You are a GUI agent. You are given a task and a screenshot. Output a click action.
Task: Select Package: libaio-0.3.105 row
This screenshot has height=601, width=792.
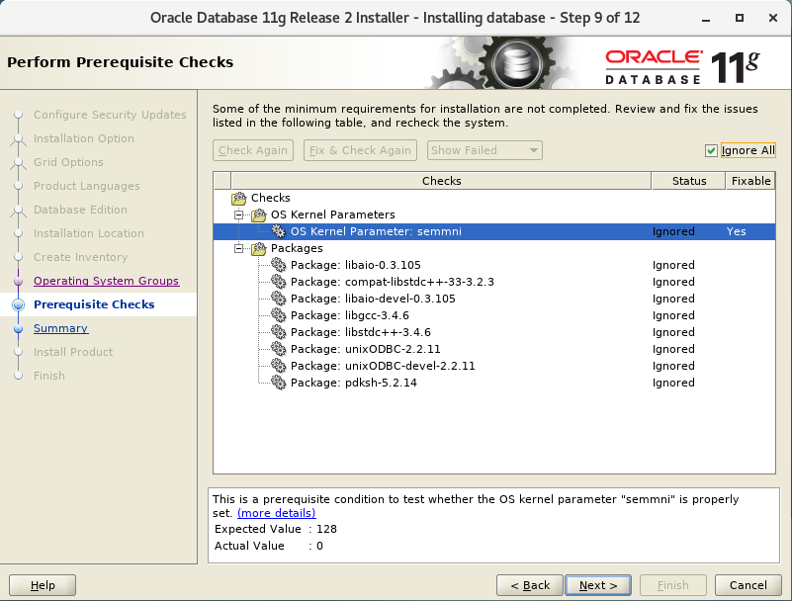pyautogui.click(x=494, y=265)
